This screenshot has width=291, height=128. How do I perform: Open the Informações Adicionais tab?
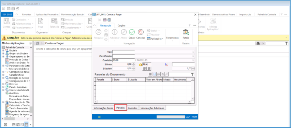coord(152,108)
